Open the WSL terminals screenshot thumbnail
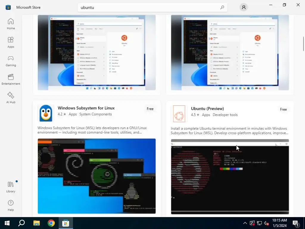 click(x=97, y=176)
